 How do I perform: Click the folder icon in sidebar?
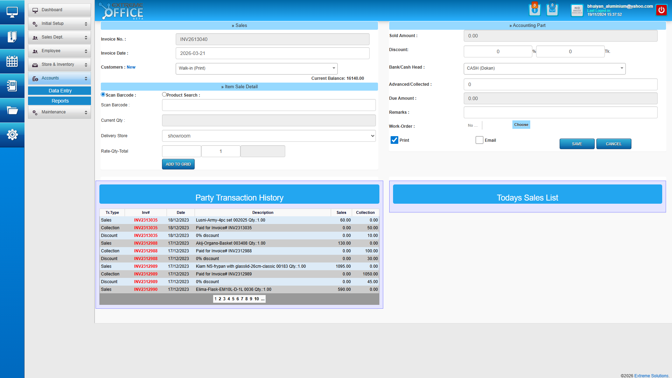pos(12,110)
